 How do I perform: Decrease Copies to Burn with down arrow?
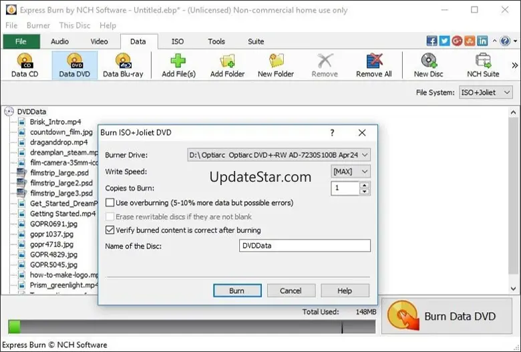click(x=365, y=192)
